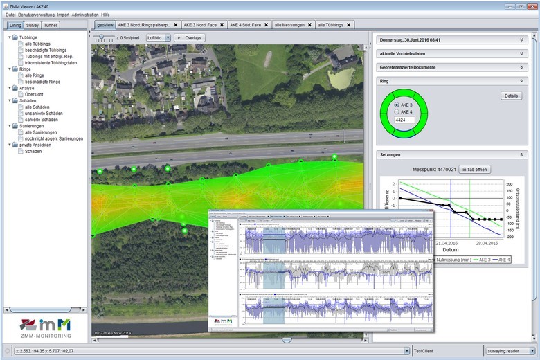Close the 'AKE 3 Nord: Ringspaltverp...' tab
Viewport: 540px width, 360px height.
176,25
